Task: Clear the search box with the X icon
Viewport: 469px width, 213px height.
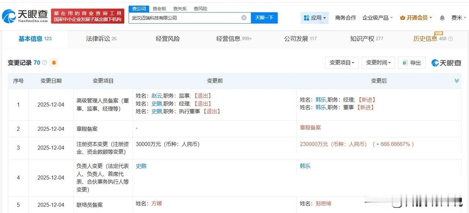Action: [x=244, y=18]
